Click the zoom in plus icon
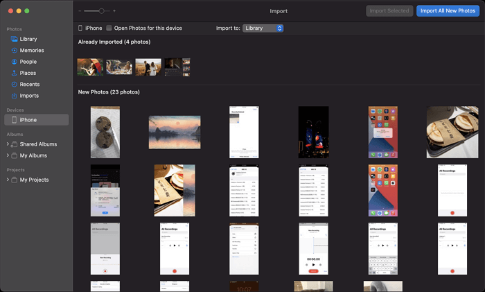The image size is (485, 292). click(114, 11)
